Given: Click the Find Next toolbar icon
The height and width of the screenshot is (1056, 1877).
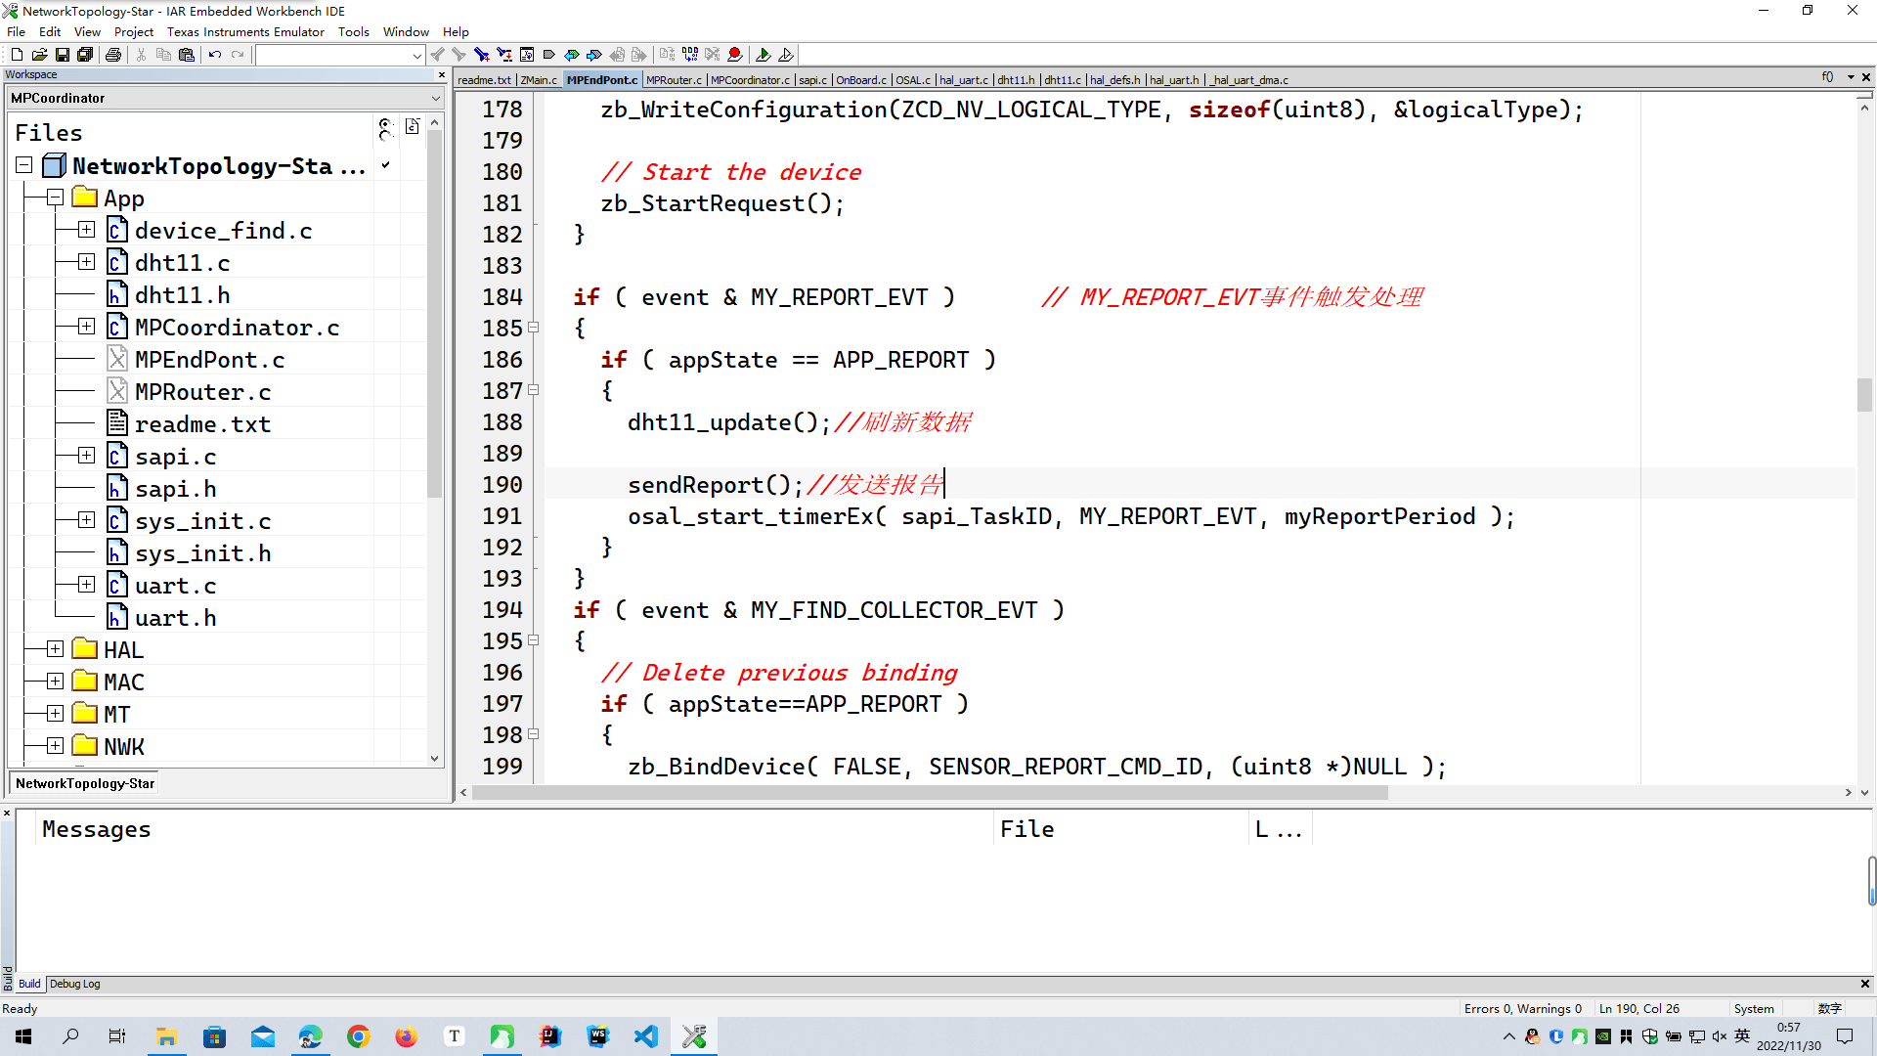Looking at the screenshot, I should point(458,55).
